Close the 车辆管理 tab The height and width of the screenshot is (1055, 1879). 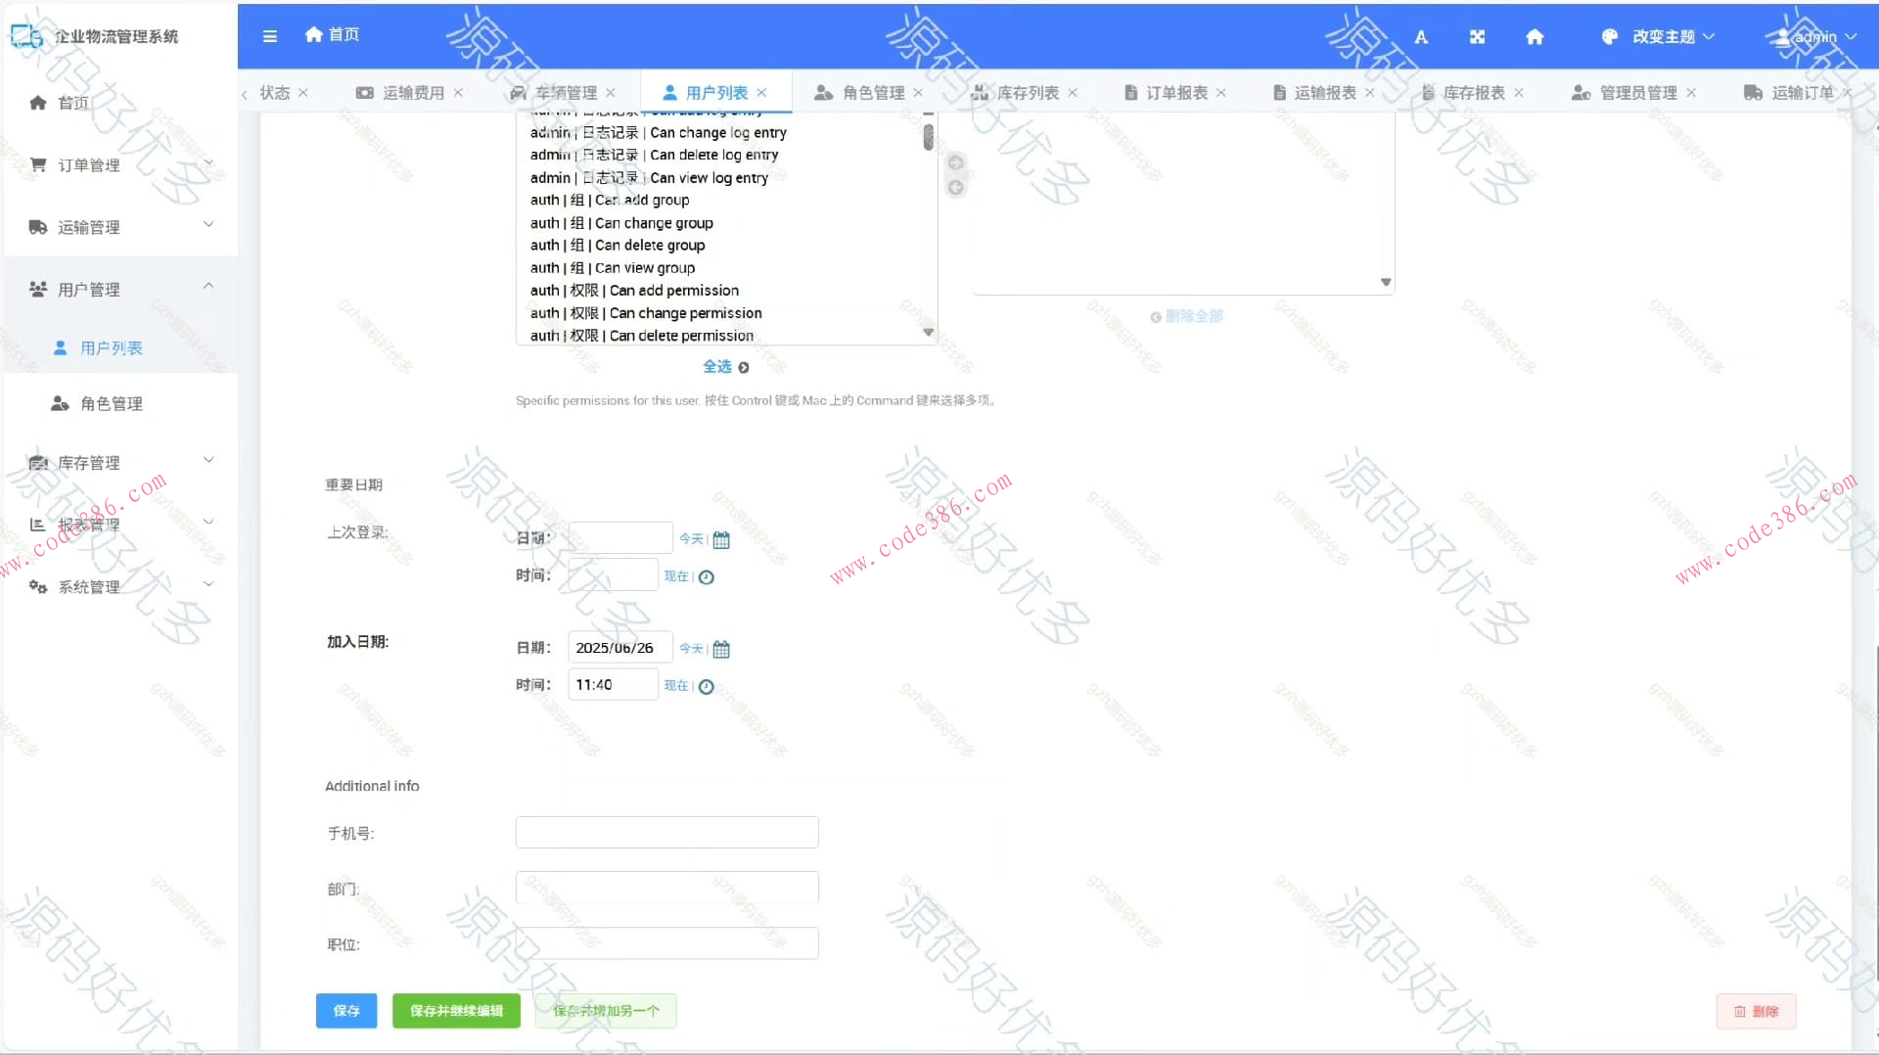(x=611, y=93)
